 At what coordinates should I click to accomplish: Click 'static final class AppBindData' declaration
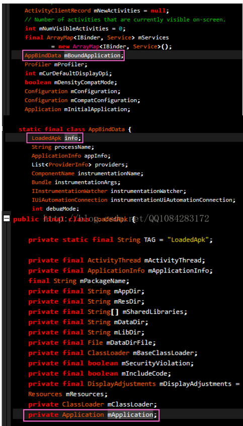[x=75, y=129]
